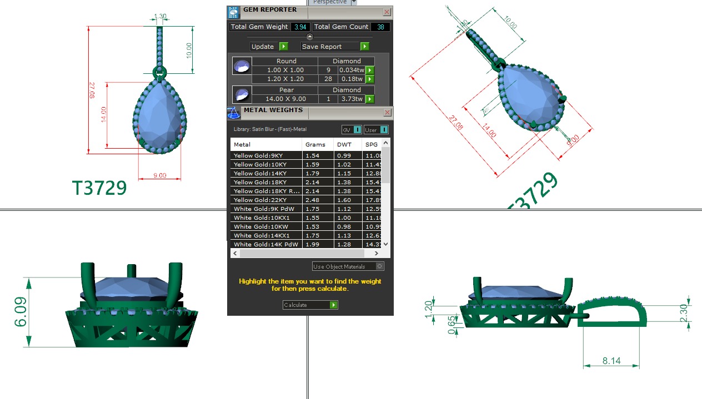This screenshot has width=702, height=399.
Task: Click green arrow for 0.034tw diamond row
Action: [370, 70]
